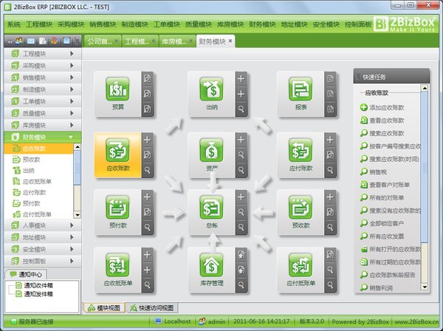Click the plus icon on 应付账款 tile

[x=330, y=140]
